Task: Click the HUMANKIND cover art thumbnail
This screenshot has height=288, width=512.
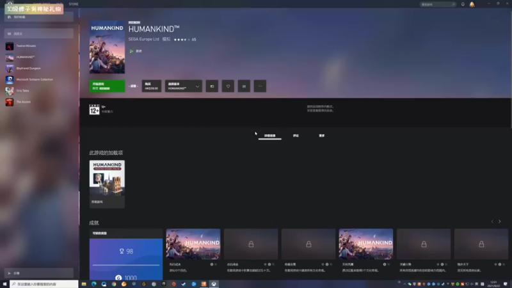Action: point(107,47)
